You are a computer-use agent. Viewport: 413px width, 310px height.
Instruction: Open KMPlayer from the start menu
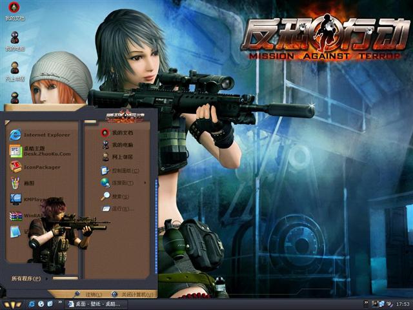point(29,200)
